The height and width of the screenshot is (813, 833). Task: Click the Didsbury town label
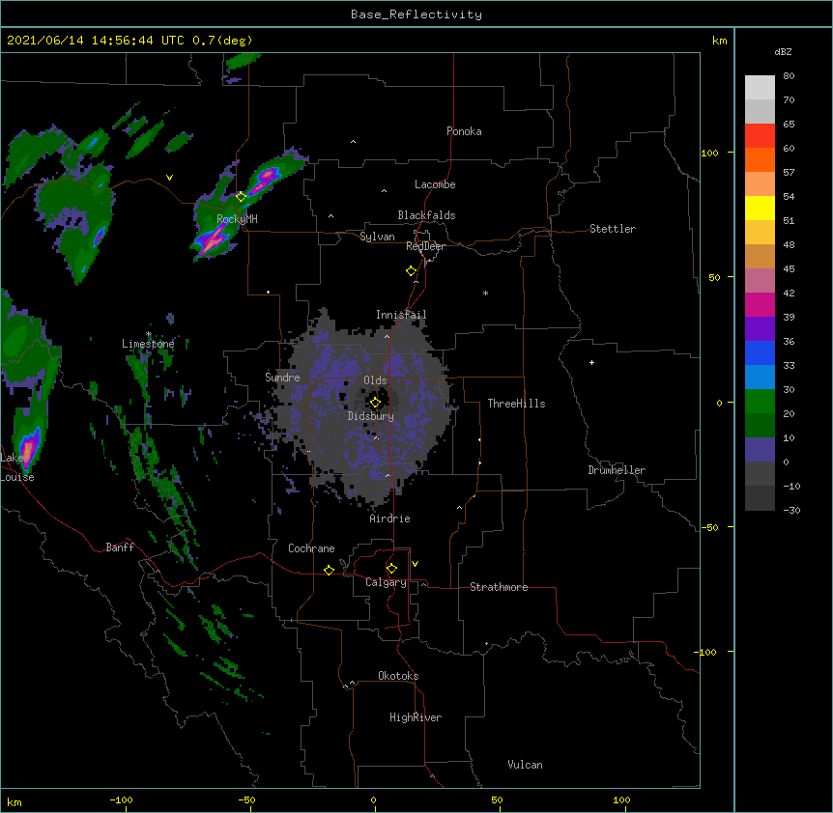click(371, 416)
